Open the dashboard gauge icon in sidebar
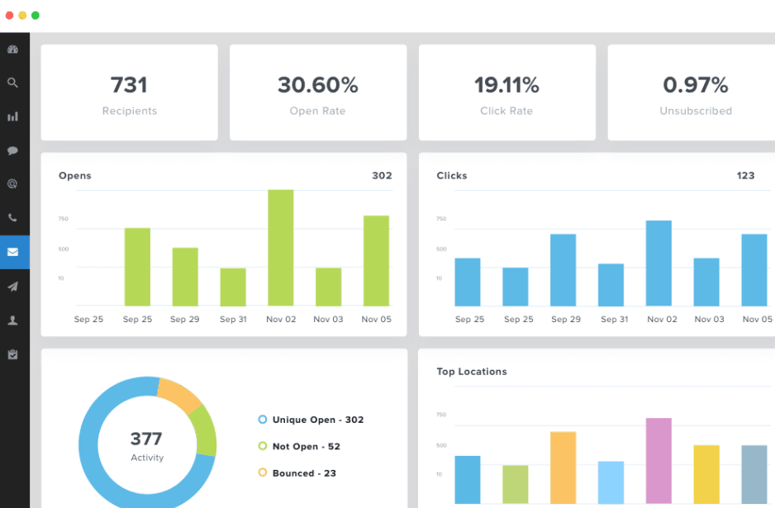775x508 pixels. pos(13,49)
